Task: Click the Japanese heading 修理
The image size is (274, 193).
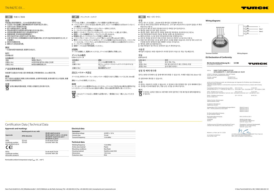Action: tap(74, 84)
